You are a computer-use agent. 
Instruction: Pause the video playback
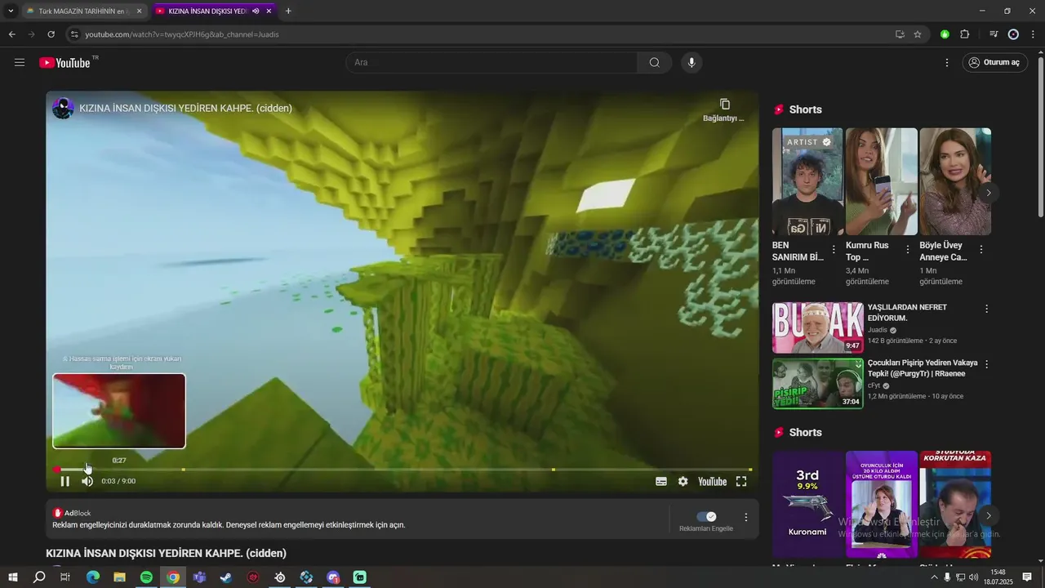(x=65, y=481)
